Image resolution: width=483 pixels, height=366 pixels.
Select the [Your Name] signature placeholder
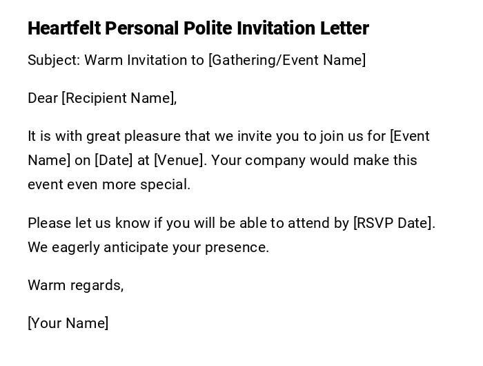click(68, 323)
